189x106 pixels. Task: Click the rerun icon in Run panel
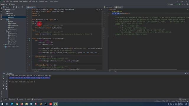click(x=4, y=76)
